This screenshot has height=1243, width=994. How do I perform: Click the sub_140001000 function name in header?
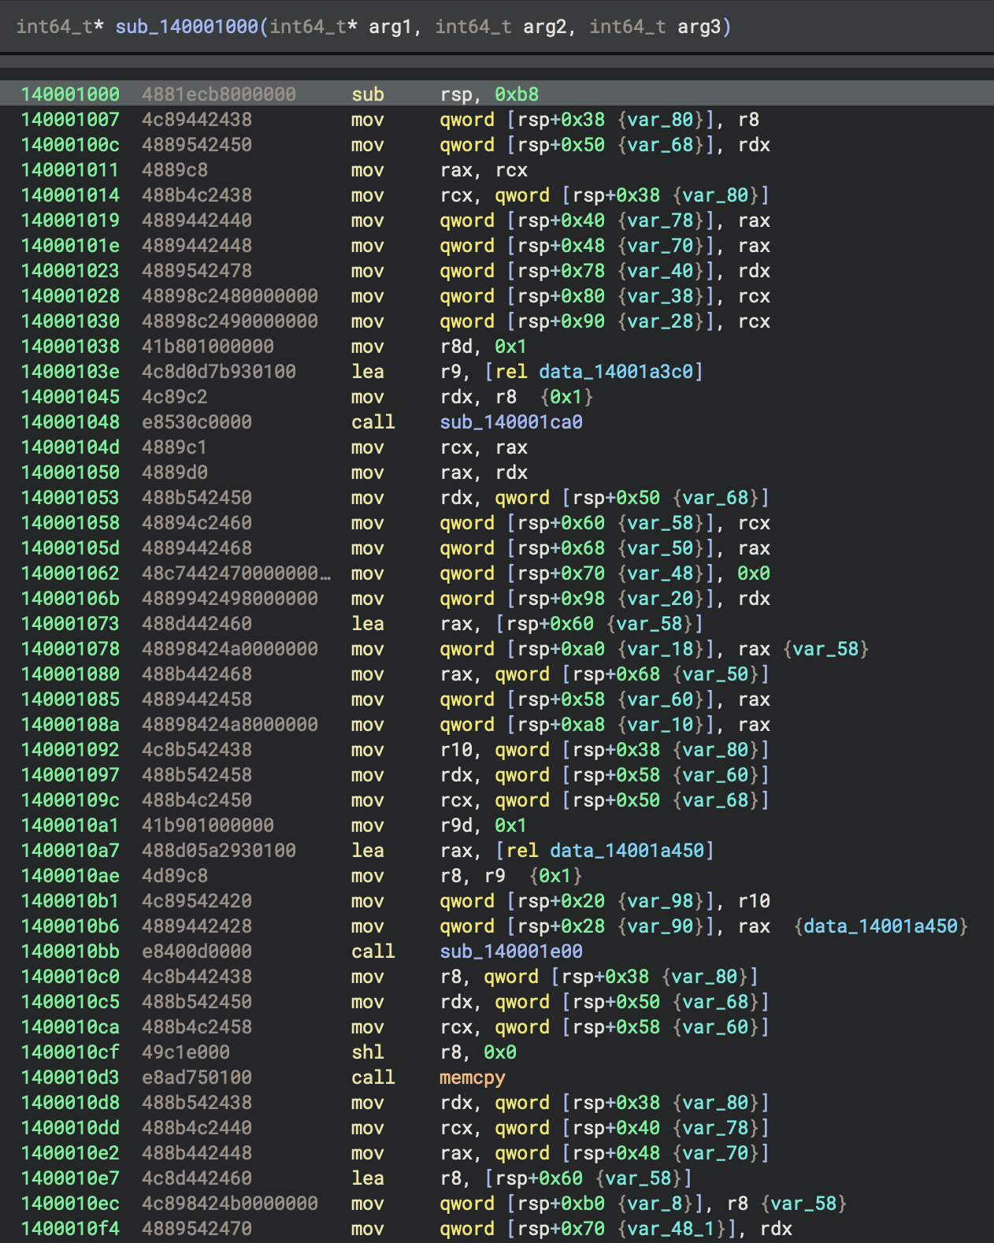click(x=187, y=27)
